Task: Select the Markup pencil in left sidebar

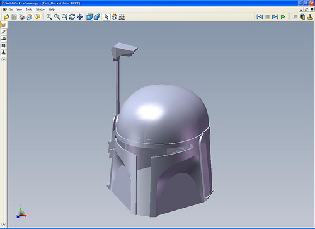Action: tap(3, 32)
